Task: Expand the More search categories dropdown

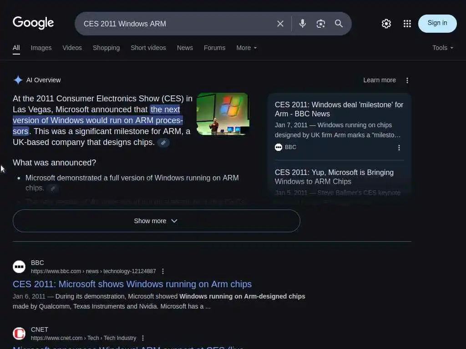Action: coord(246,48)
